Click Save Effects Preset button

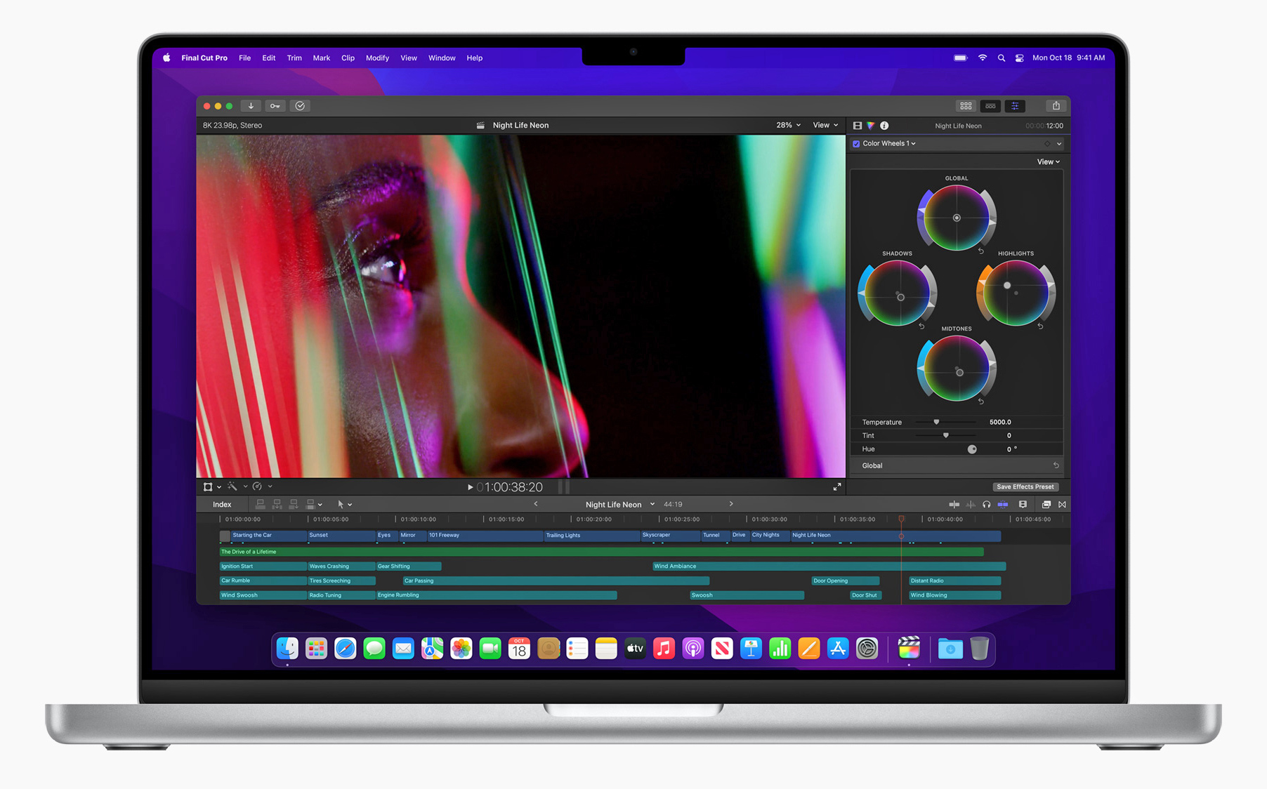click(1025, 487)
